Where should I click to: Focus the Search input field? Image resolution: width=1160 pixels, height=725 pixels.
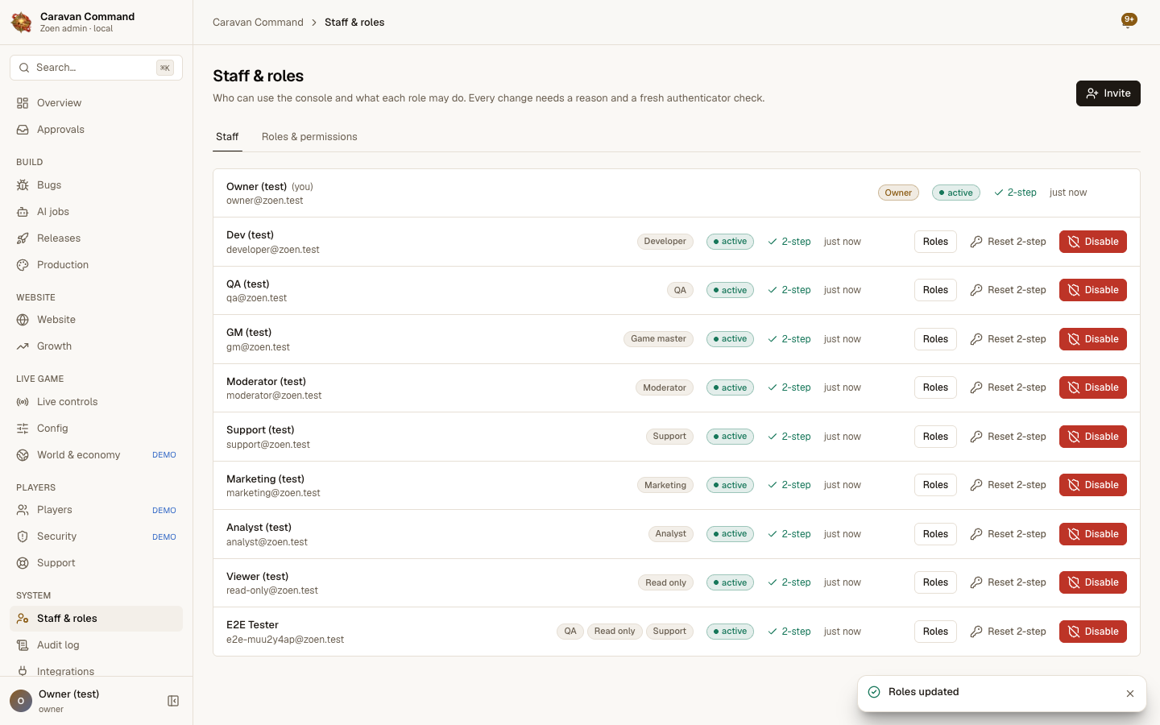tap(96, 68)
